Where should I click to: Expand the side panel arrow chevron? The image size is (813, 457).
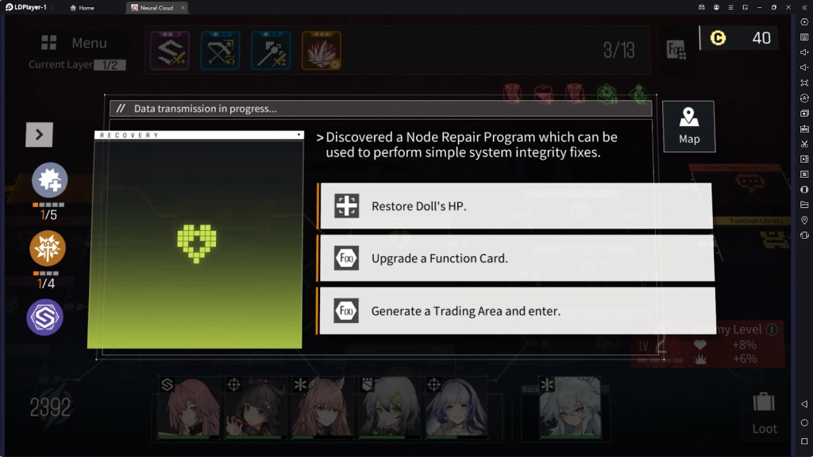point(39,135)
